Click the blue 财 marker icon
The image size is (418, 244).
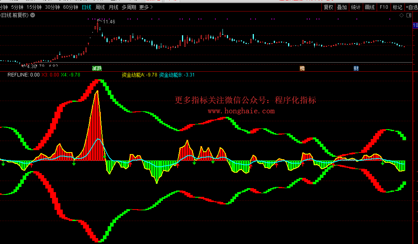click(x=356, y=68)
